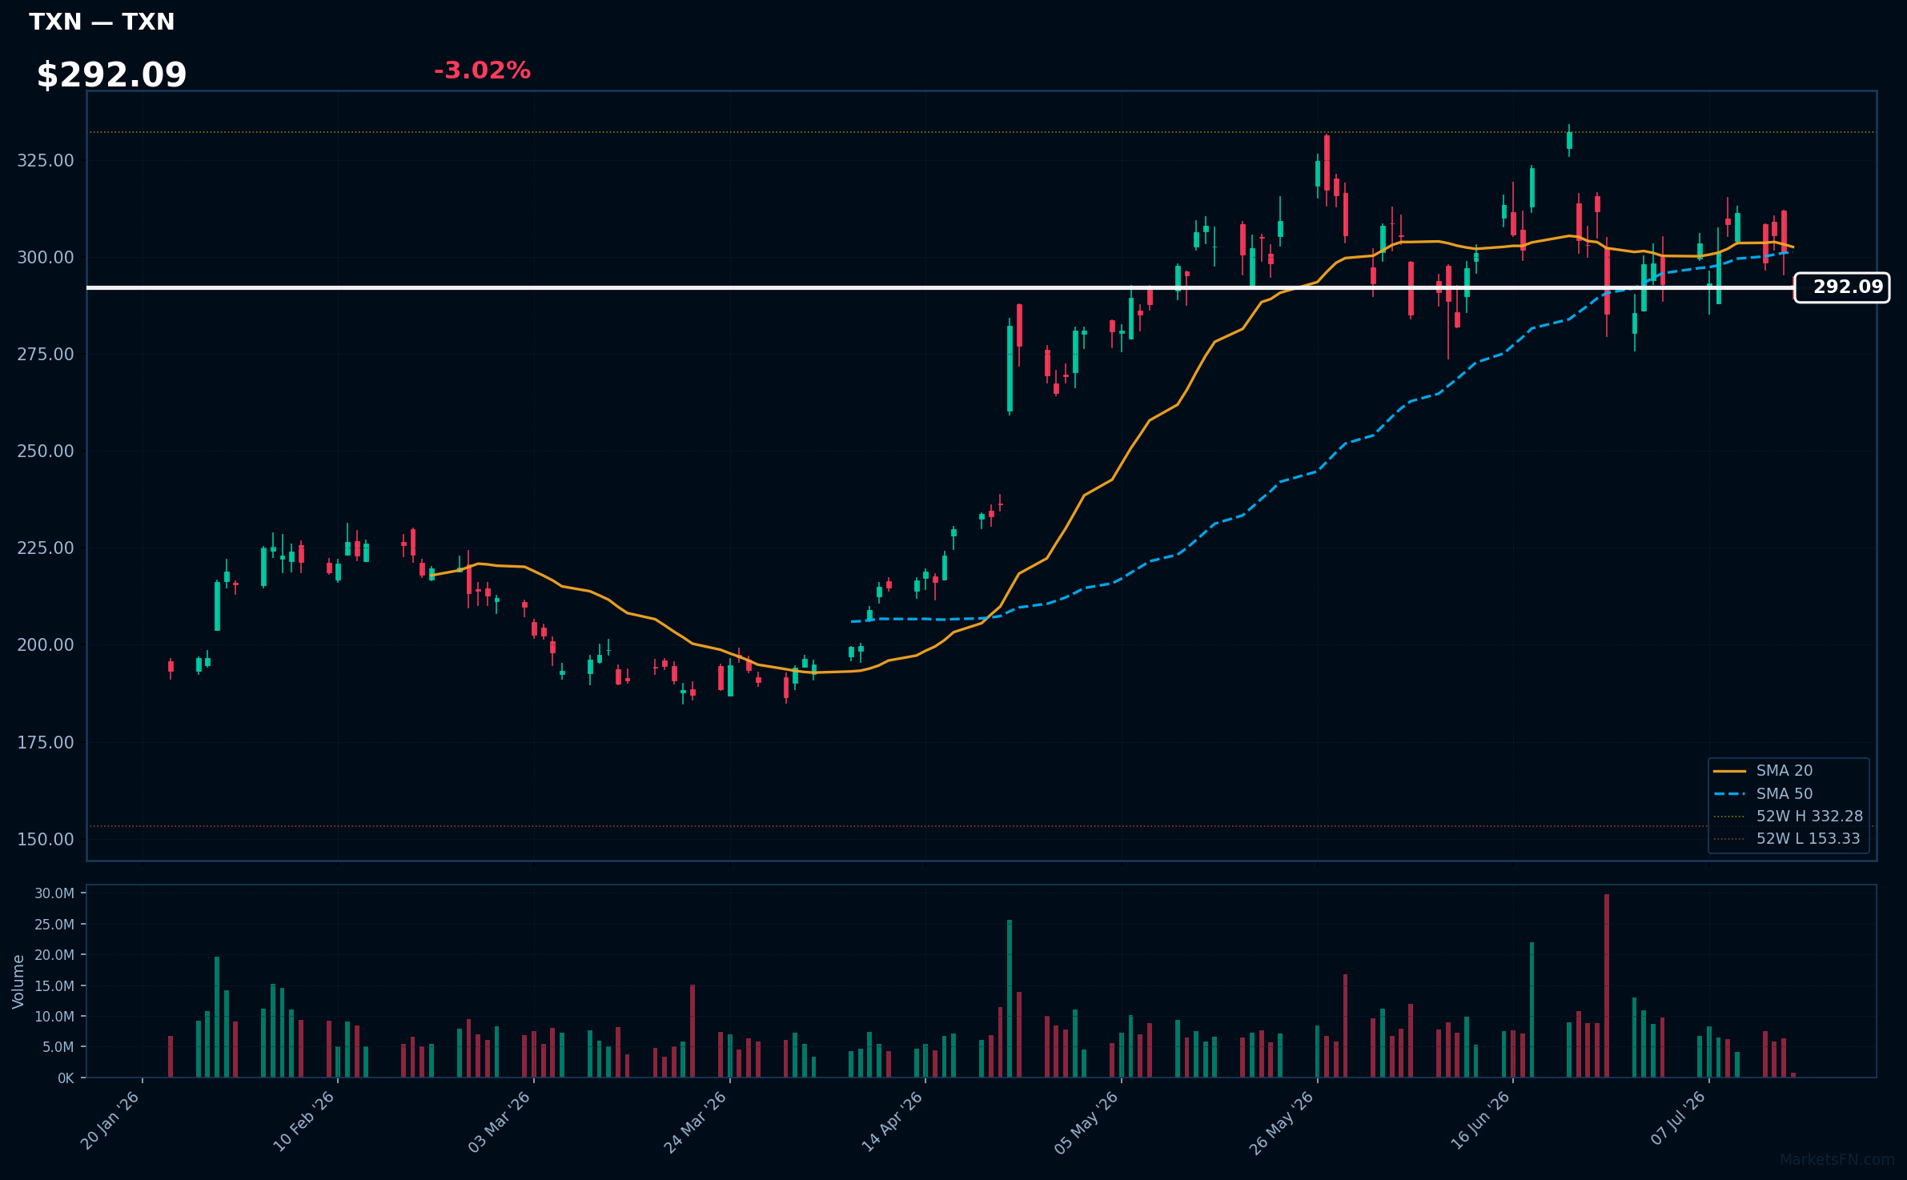Click the 25.0M volume axis label
The image size is (1907, 1180).
coord(54,925)
